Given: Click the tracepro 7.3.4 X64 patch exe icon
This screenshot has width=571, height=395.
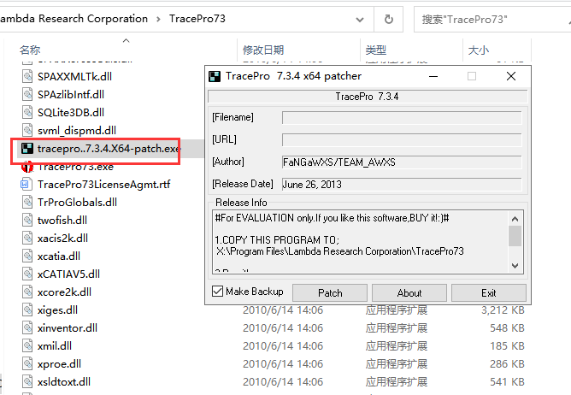Looking at the screenshot, I should pyautogui.click(x=27, y=149).
